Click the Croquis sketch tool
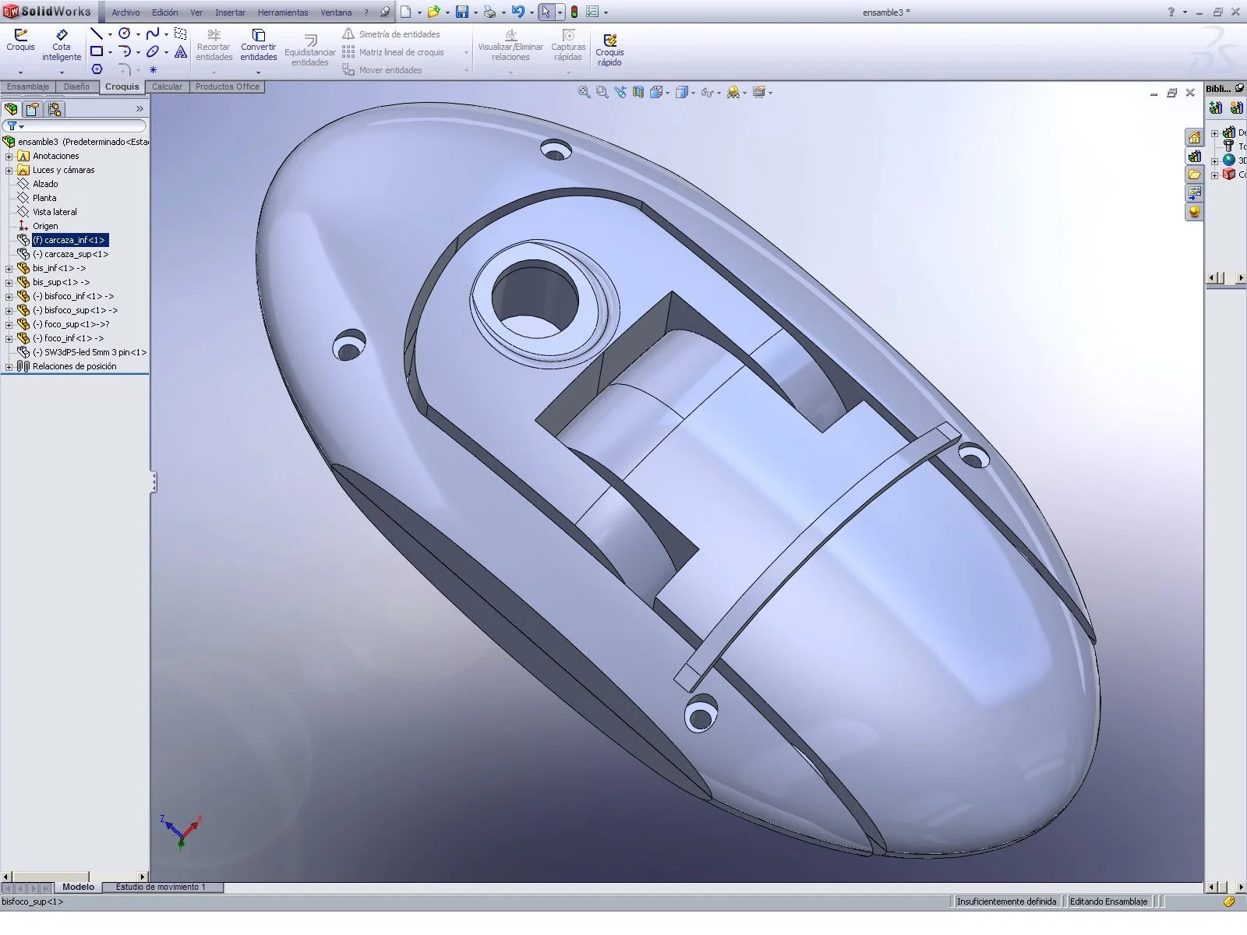1247x935 pixels. click(x=20, y=41)
